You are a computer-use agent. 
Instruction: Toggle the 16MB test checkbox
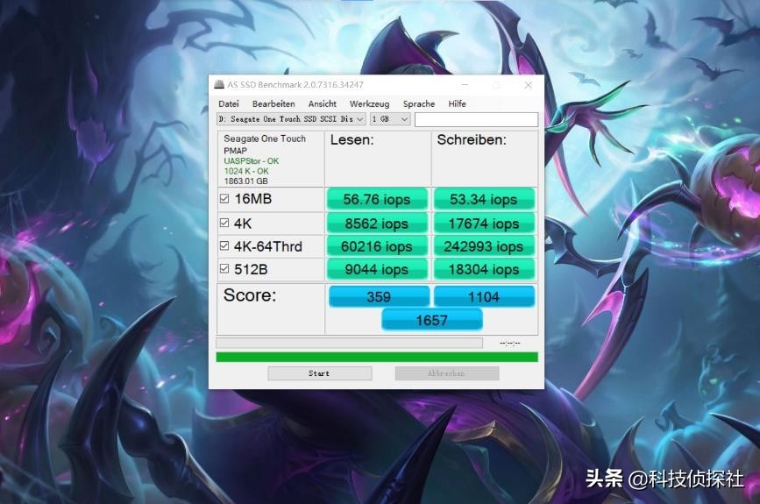[224, 199]
